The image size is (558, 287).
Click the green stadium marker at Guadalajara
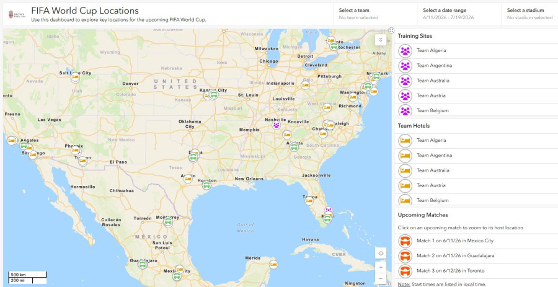pos(143,264)
